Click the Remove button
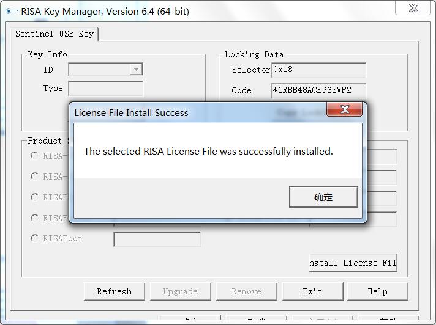 247,291
